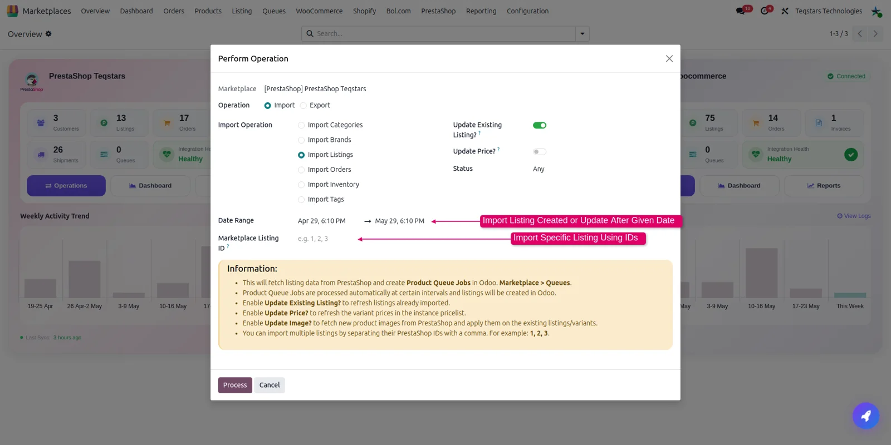Click the debug tools wrench icon
This screenshot has width=891, height=445.
(785, 11)
